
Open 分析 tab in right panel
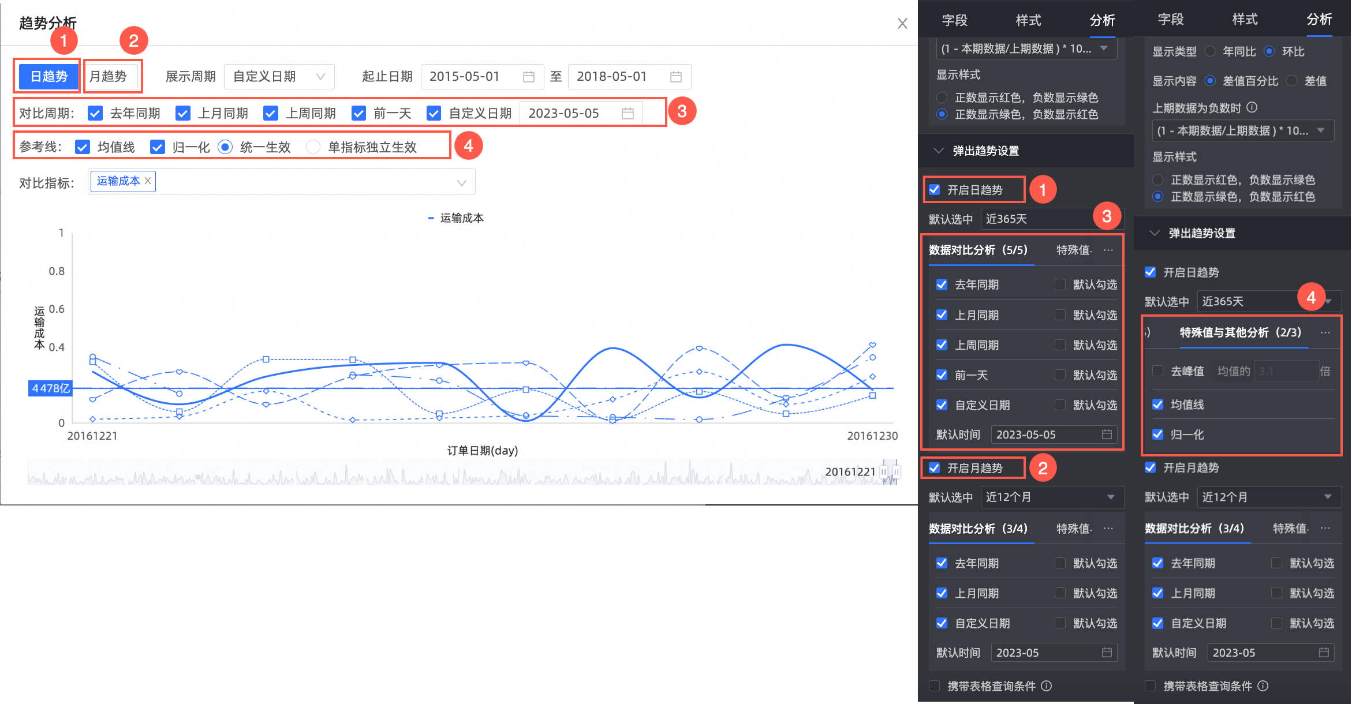[1319, 19]
